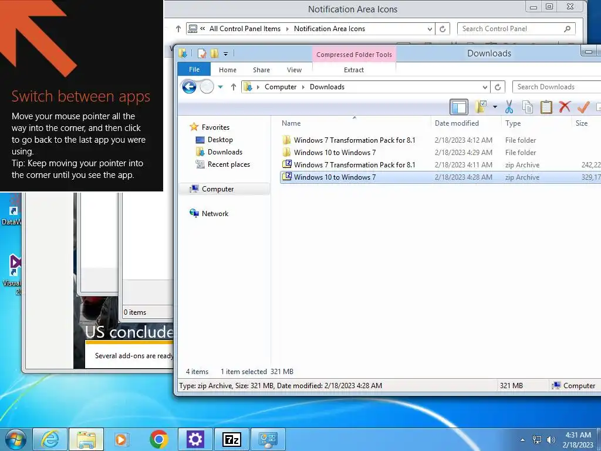The height and width of the screenshot is (451, 601).
Task: Open 7-Zip from the taskbar
Action: (232, 439)
